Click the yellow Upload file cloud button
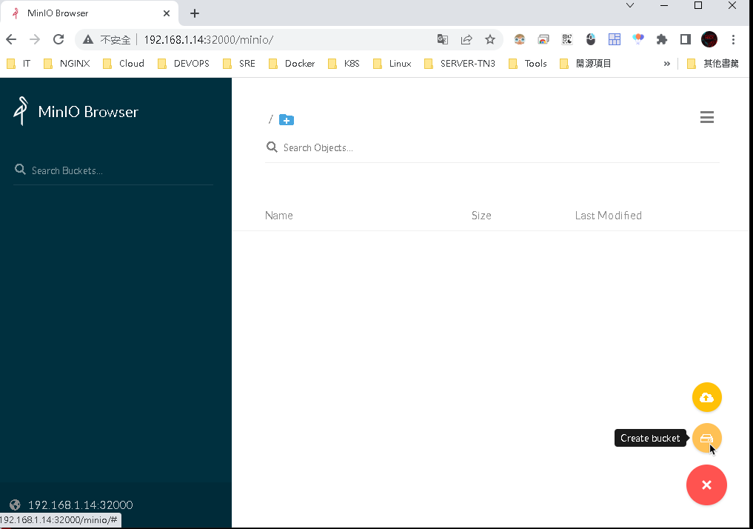Image resolution: width=753 pixels, height=529 pixels. (x=706, y=397)
